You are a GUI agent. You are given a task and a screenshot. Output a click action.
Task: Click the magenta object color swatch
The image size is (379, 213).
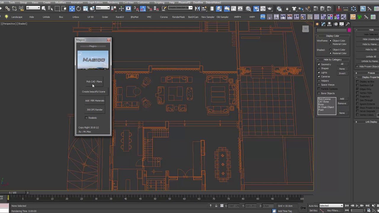click(x=349, y=30)
